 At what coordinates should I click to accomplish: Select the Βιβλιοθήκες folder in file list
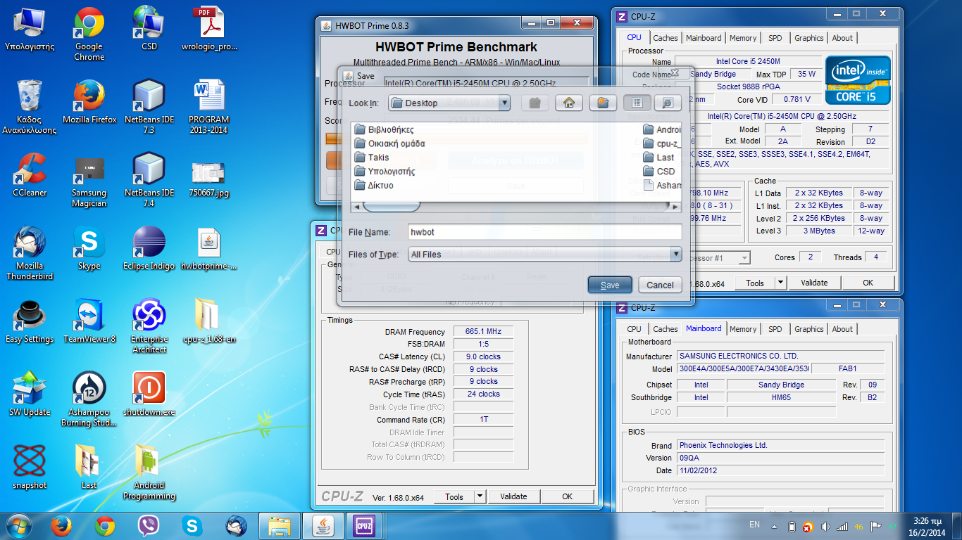click(384, 129)
